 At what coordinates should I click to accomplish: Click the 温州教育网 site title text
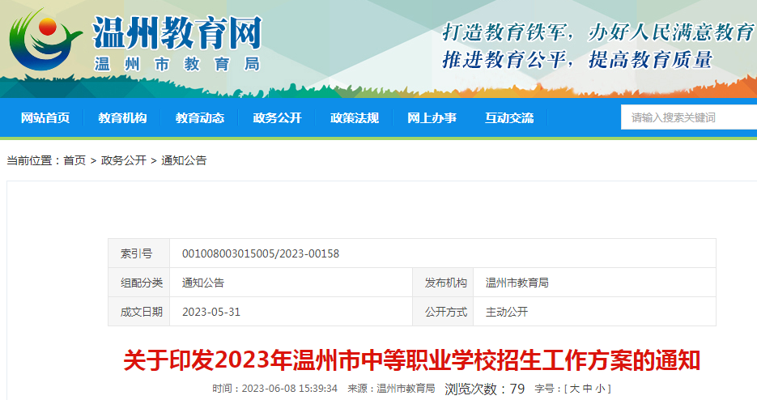(x=176, y=33)
